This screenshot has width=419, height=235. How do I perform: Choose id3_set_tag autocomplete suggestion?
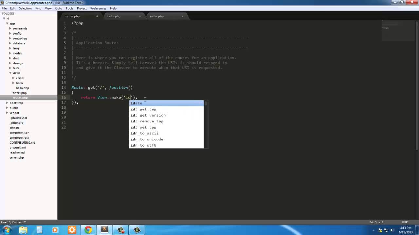pyautogui.click(x=167, y=127)
